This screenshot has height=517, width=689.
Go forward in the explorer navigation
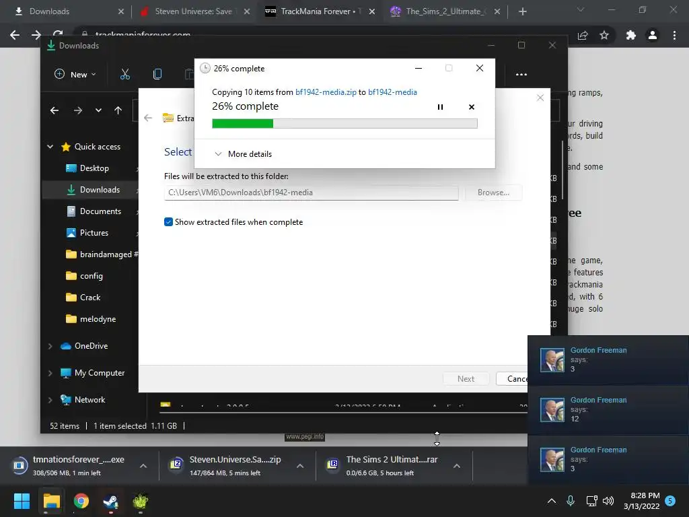coord(78,110)
